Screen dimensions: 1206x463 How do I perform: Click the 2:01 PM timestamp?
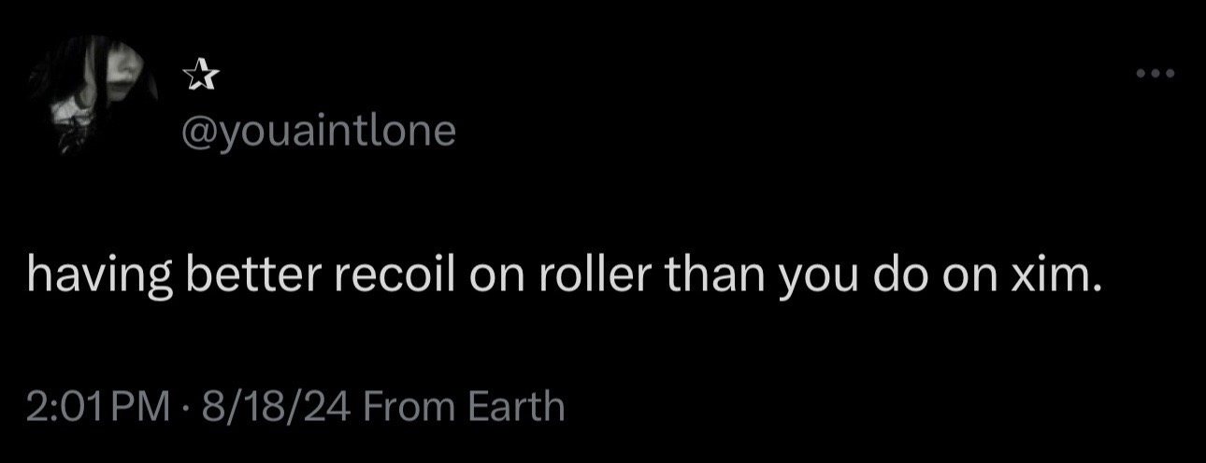tap(98, 407)
